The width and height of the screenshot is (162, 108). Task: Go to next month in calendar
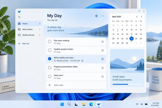tap(141, 17)
